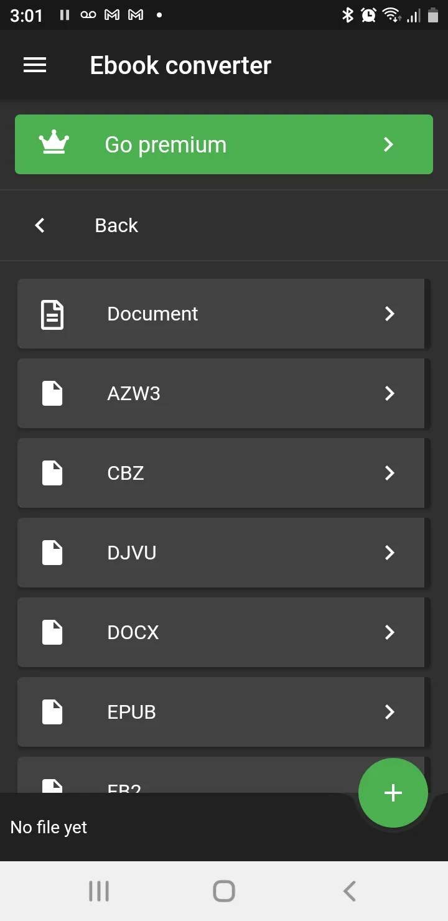This screenshot has width=448, height=921.
Task: Click the AZW3 file icon
Action: tap(52, 393)
